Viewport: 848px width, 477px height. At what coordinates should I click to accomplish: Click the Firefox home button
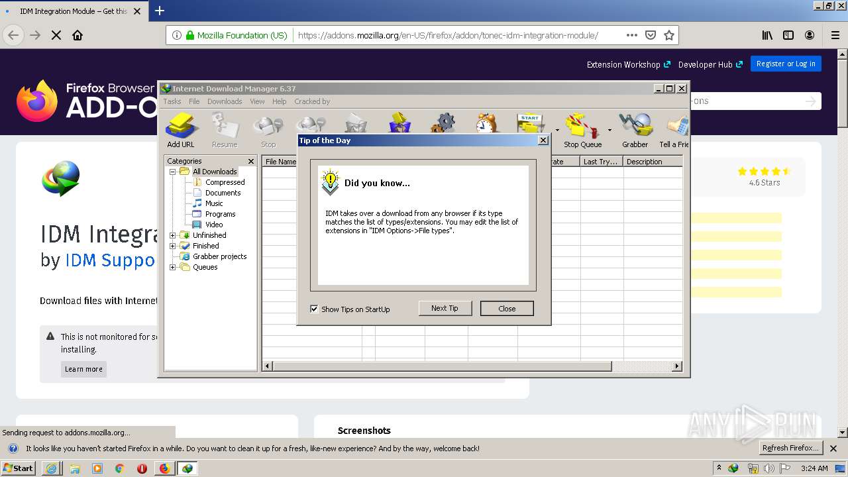point(78,35)
